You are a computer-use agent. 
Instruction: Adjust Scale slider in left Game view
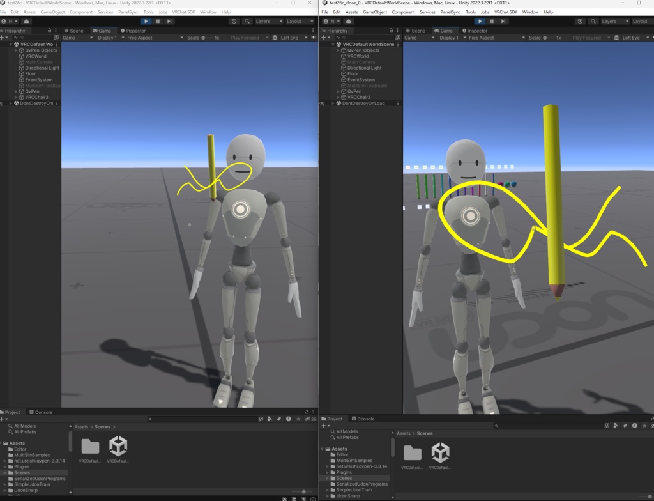[208, 38]
